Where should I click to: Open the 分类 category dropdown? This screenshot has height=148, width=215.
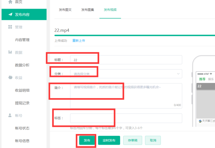pos(126,74)
